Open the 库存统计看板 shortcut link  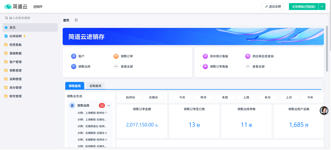[x=219, y=56]
